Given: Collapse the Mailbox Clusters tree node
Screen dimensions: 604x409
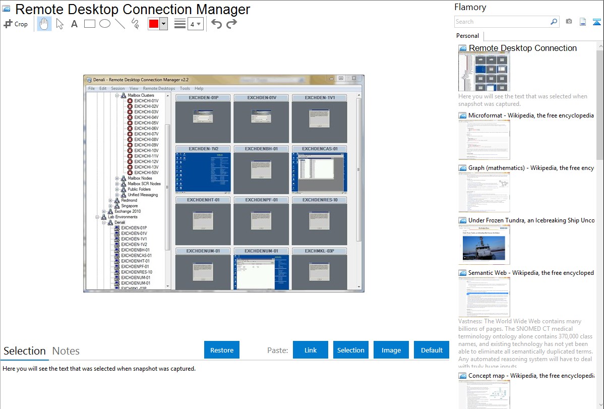Looking at the screenshot, I should 117,95.
